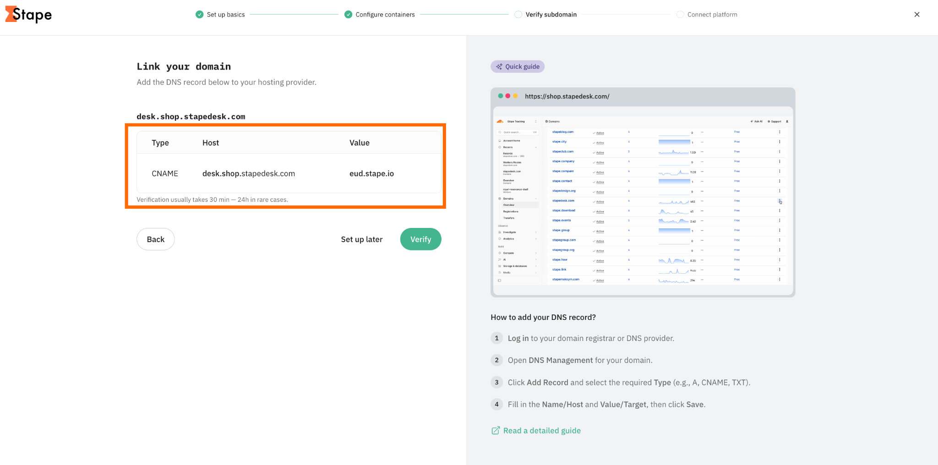
Task: Select the Verify subdomain step
Action: tap(545, 15)
